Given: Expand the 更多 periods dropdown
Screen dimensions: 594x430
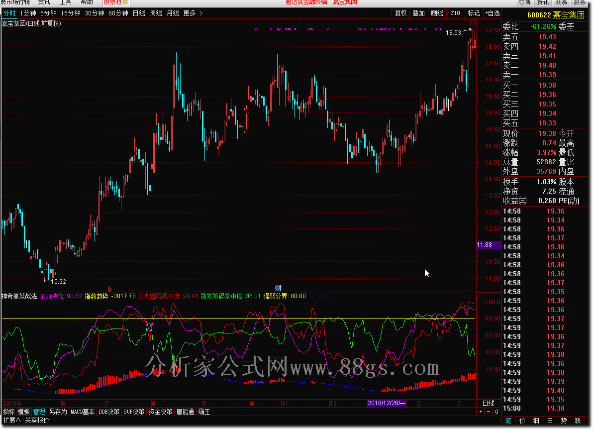Looking at the screenshot, I should pos(193,13).
